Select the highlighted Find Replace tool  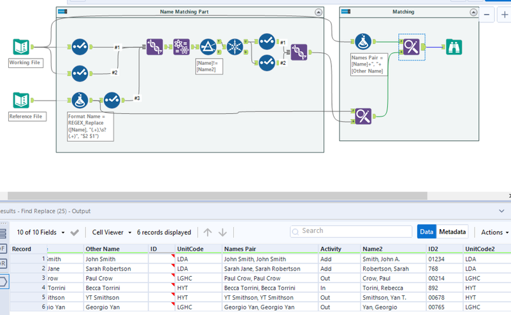click(411, 47)
